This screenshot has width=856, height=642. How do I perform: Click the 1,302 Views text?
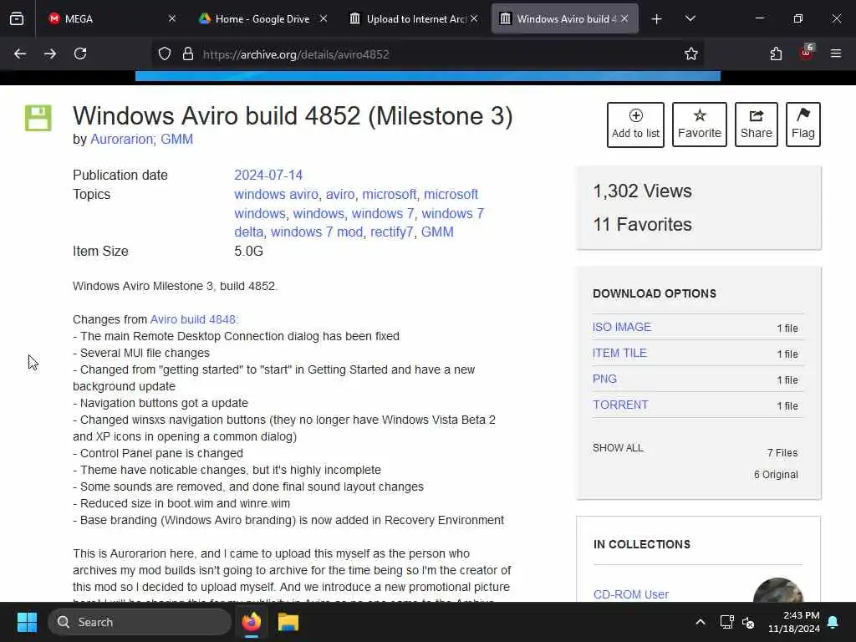643,191
